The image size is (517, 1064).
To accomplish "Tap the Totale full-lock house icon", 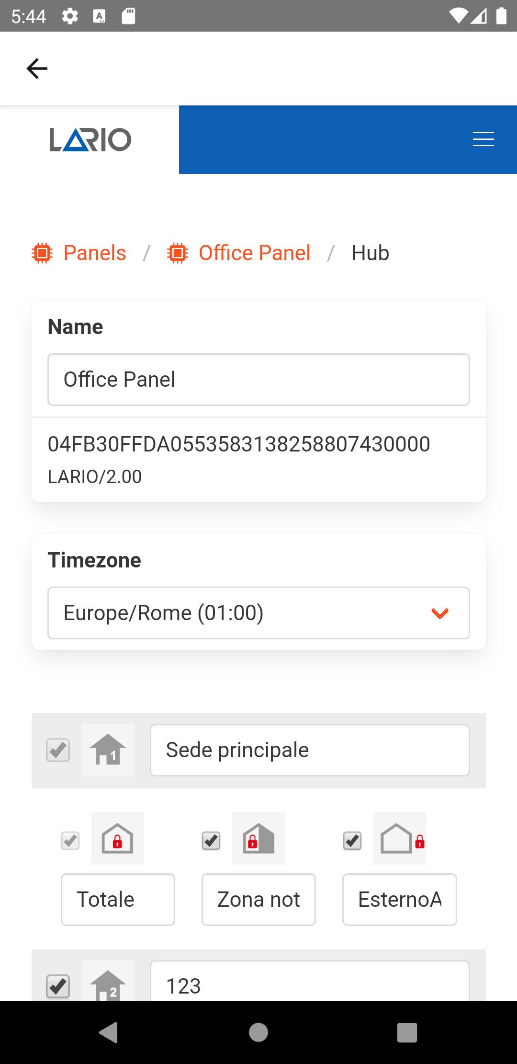I will click(x=118, y=838).
